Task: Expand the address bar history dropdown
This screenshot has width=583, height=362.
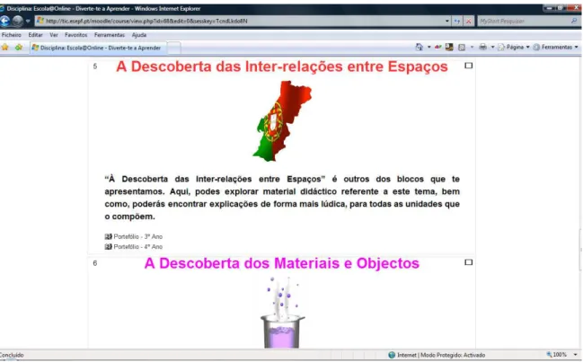Action: pos(447,22)
